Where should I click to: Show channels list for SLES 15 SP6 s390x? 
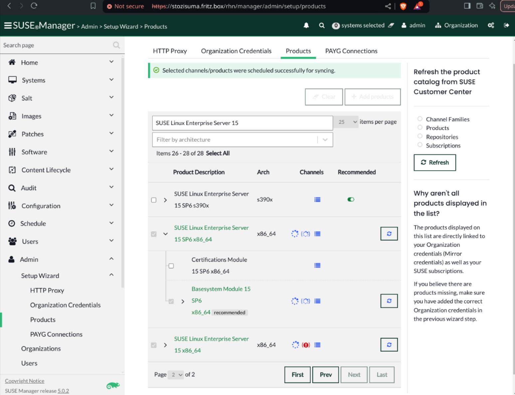point(317,199)
